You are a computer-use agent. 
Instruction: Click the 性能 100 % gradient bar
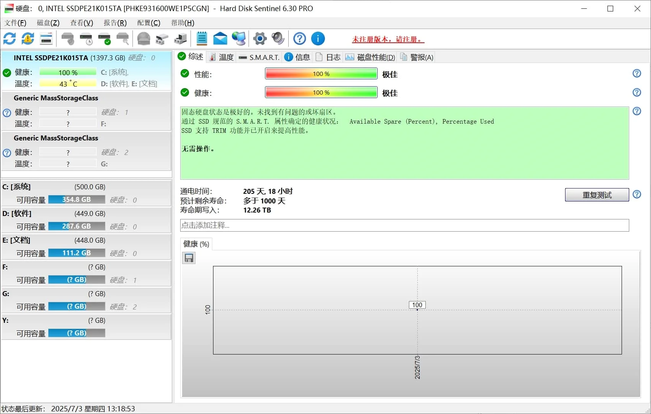(x=321, y=74)
